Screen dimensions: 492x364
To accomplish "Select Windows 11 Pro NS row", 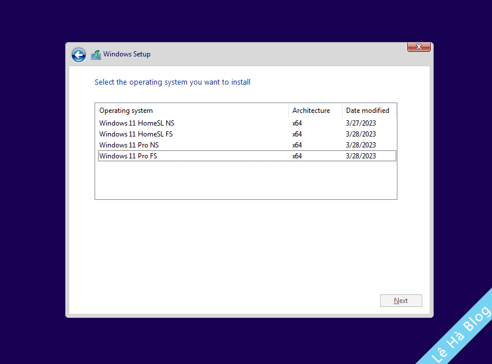I will pos(247,145).
